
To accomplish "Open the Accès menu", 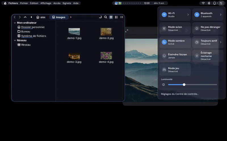I will [57, 3].
